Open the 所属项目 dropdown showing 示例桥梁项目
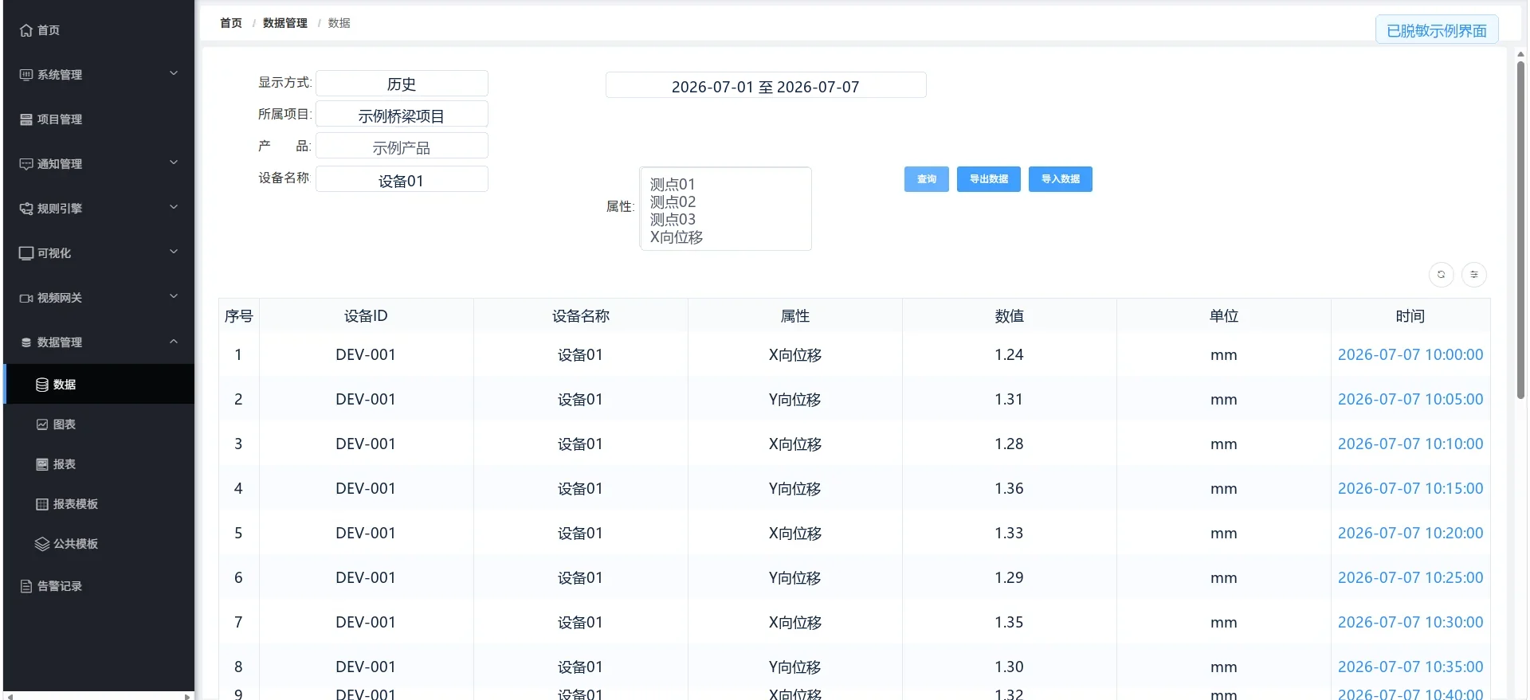The width and height of the screenshot is (1530, 700). pos(402,114)
